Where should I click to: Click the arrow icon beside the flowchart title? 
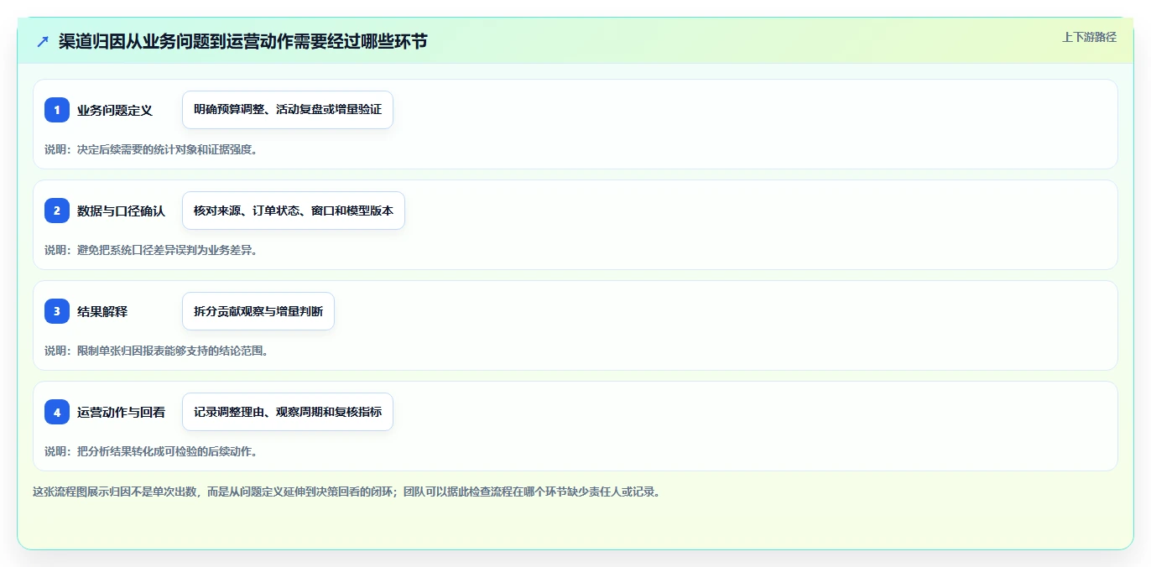tap(43, 41)
